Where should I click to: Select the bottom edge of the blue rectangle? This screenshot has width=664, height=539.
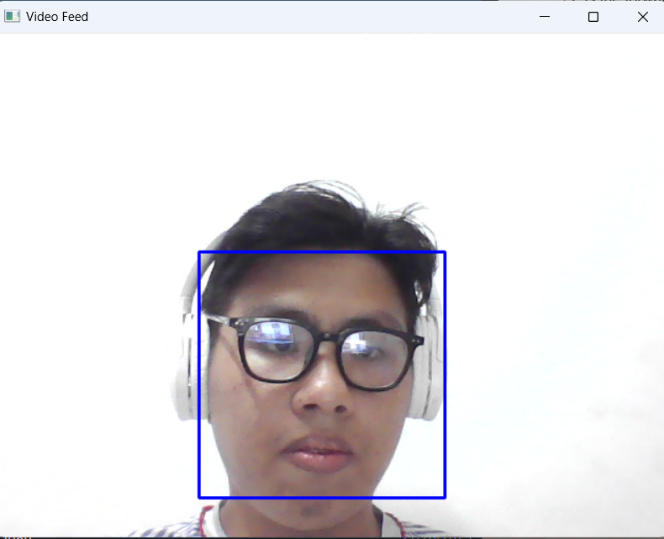pos(322,497)
